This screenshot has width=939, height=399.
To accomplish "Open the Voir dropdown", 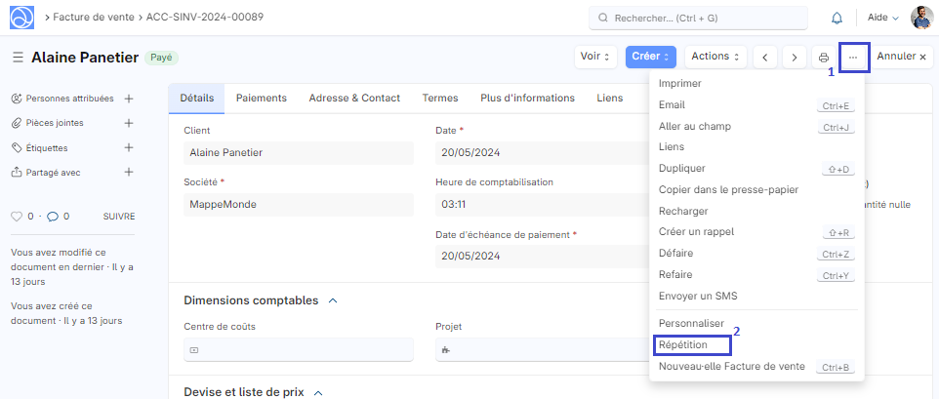I will [x=595, y=57].
